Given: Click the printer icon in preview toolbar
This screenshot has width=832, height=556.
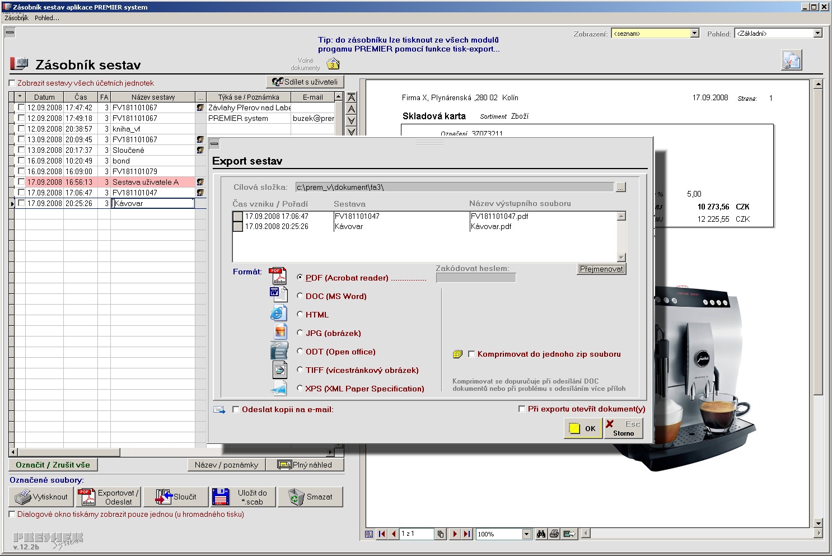Looking at the screenshot, I should pos(554,534).
